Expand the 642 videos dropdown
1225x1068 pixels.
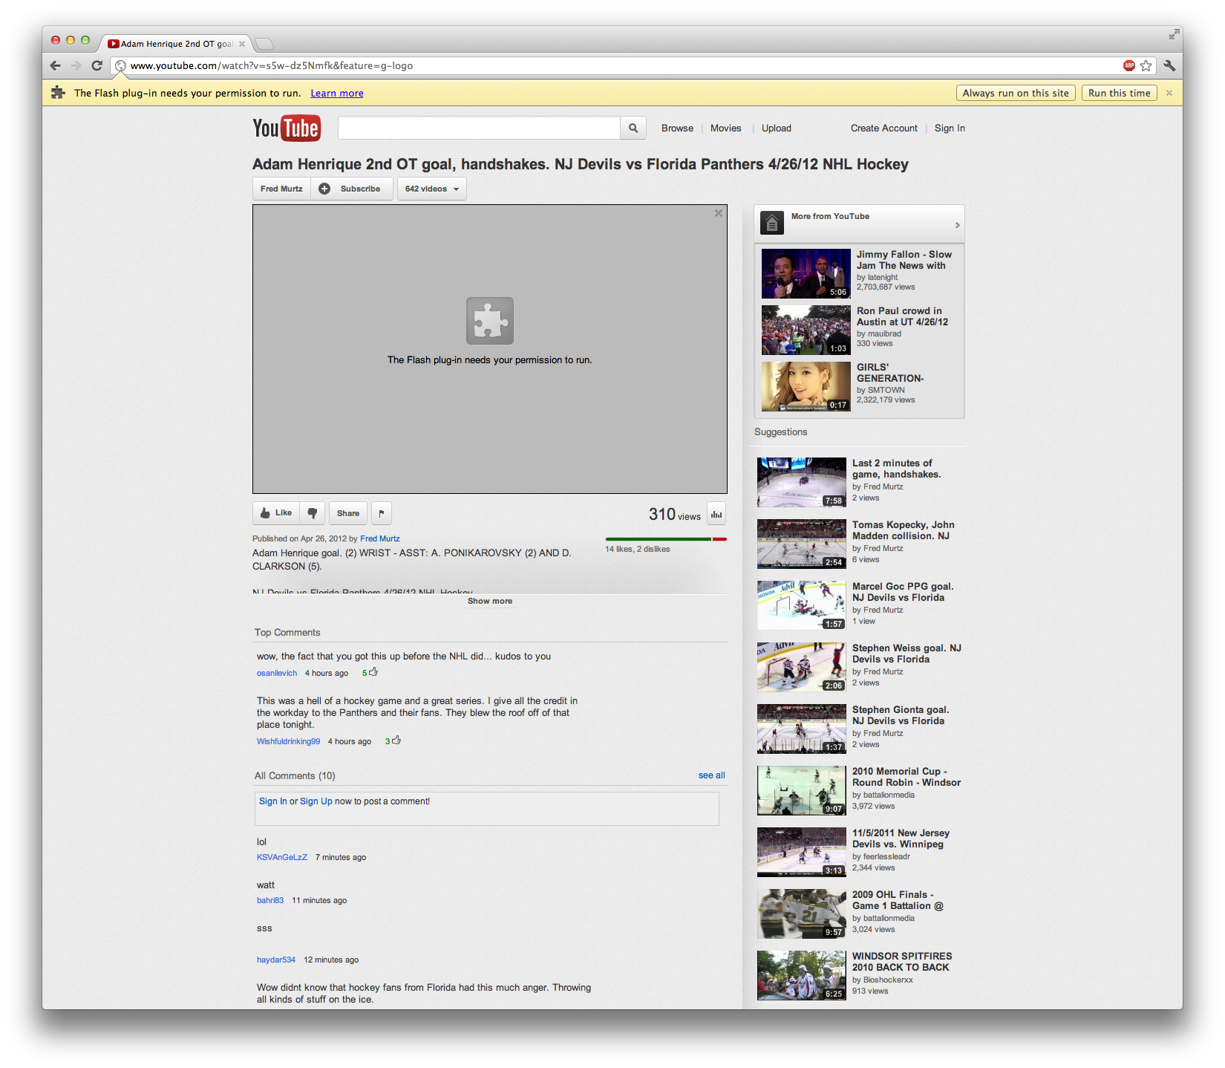(x=432, y=189)
